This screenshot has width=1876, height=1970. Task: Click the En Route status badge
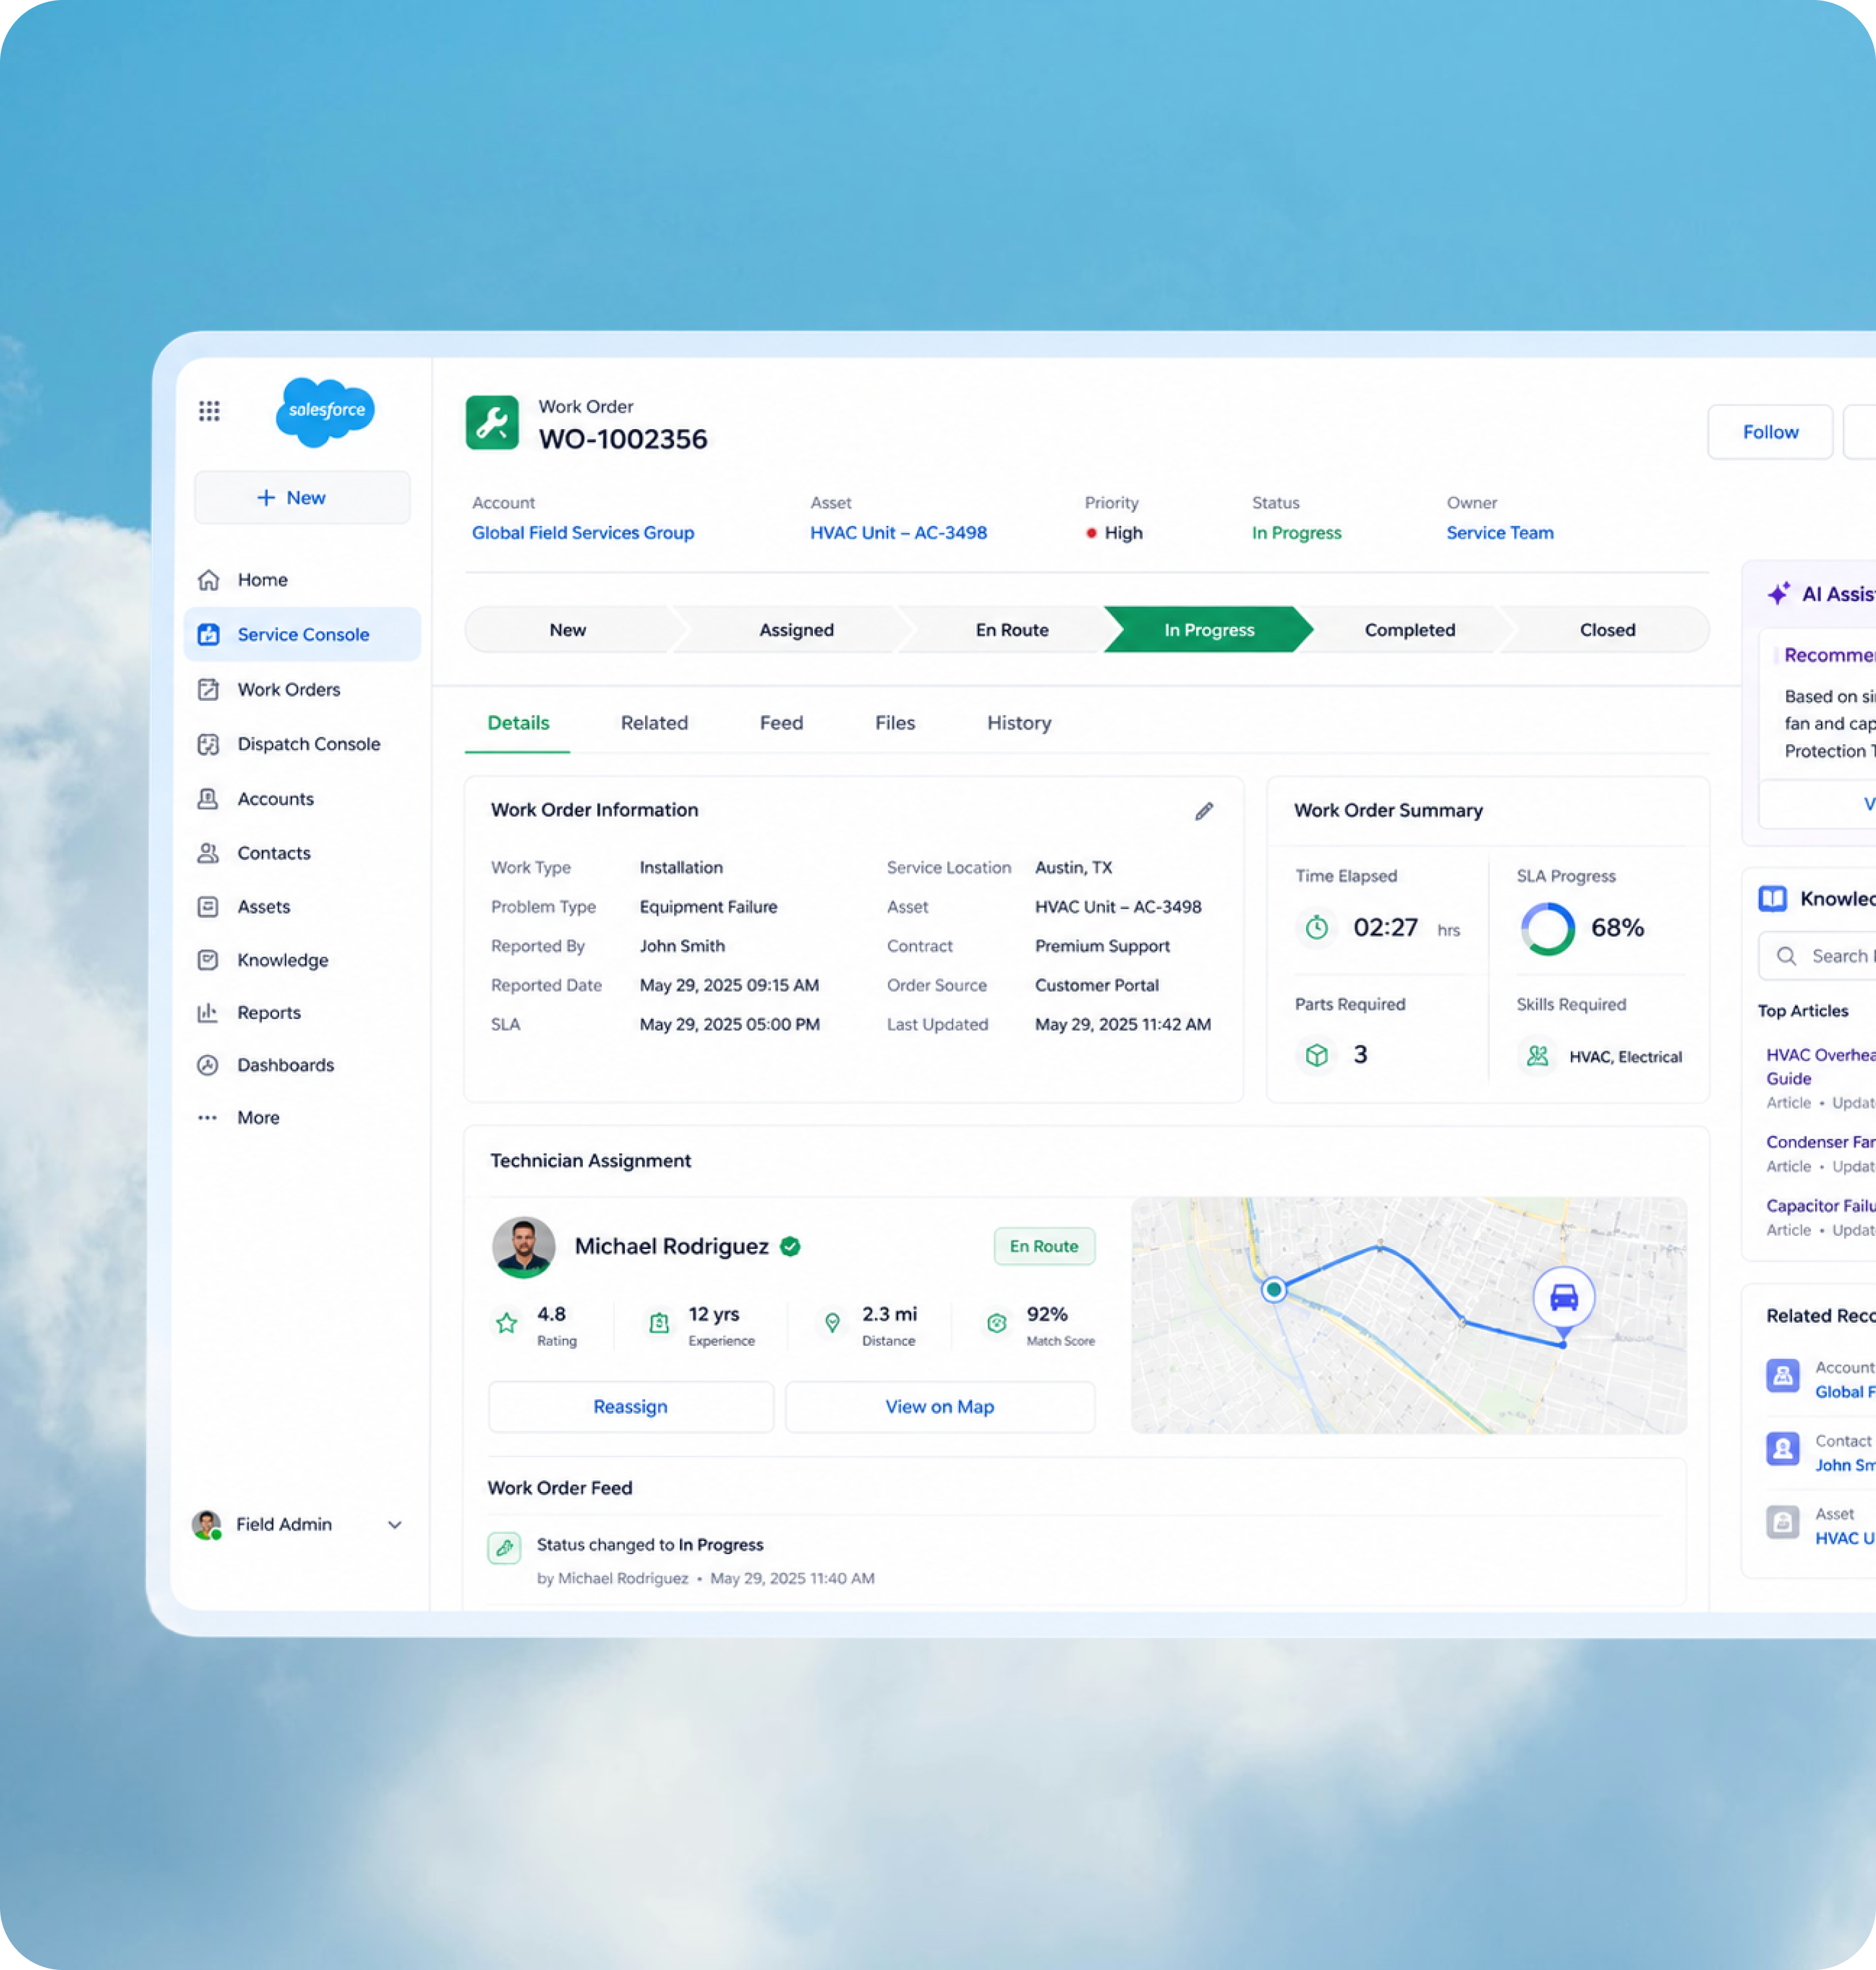1044,1247
